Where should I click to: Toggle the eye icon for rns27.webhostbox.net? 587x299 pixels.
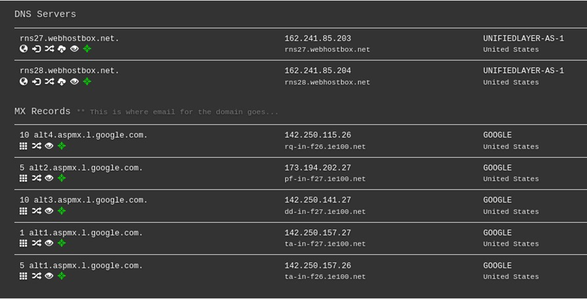[74, 49]
